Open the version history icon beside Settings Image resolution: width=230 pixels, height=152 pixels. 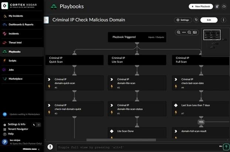196,20
